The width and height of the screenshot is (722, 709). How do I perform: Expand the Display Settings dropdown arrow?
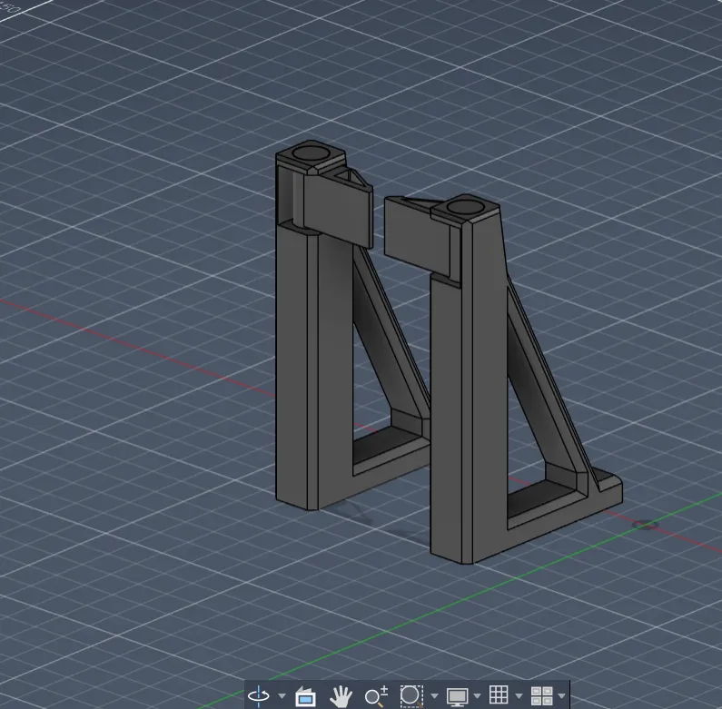(477, 696)
